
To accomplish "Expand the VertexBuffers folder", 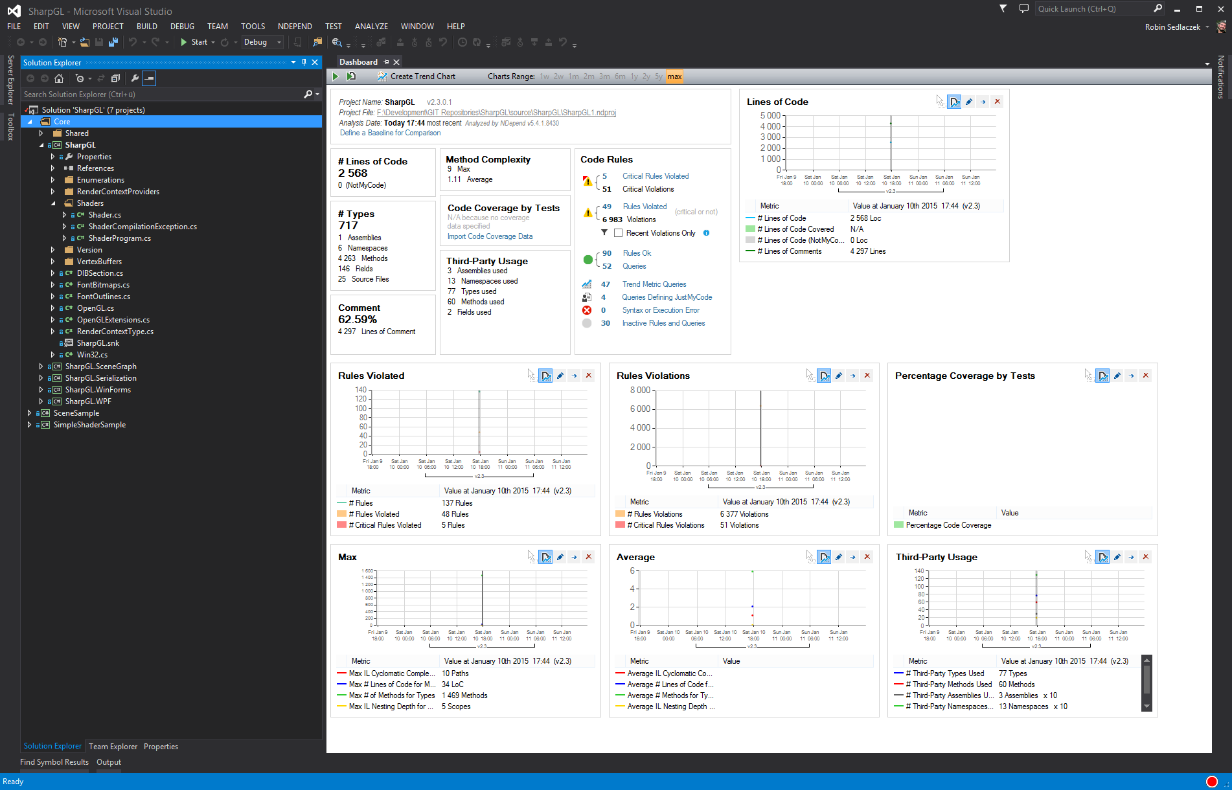I will [x=52, y=262].
